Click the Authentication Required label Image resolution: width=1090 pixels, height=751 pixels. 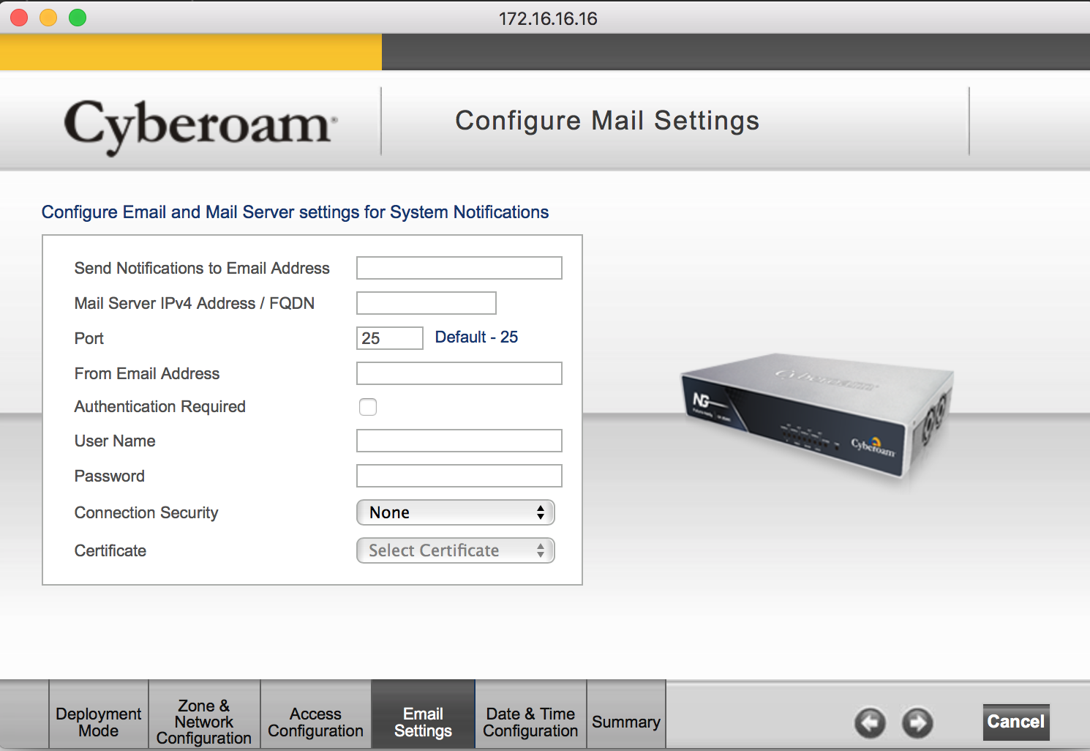pyautogui.click(x=160, y=406)
